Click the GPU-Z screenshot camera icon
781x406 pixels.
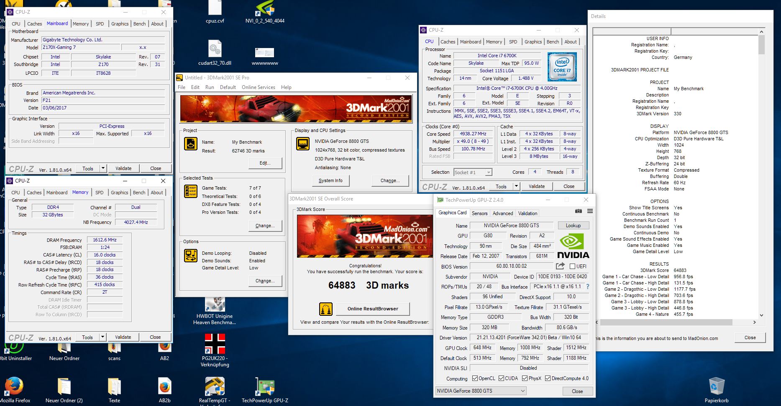579,211
